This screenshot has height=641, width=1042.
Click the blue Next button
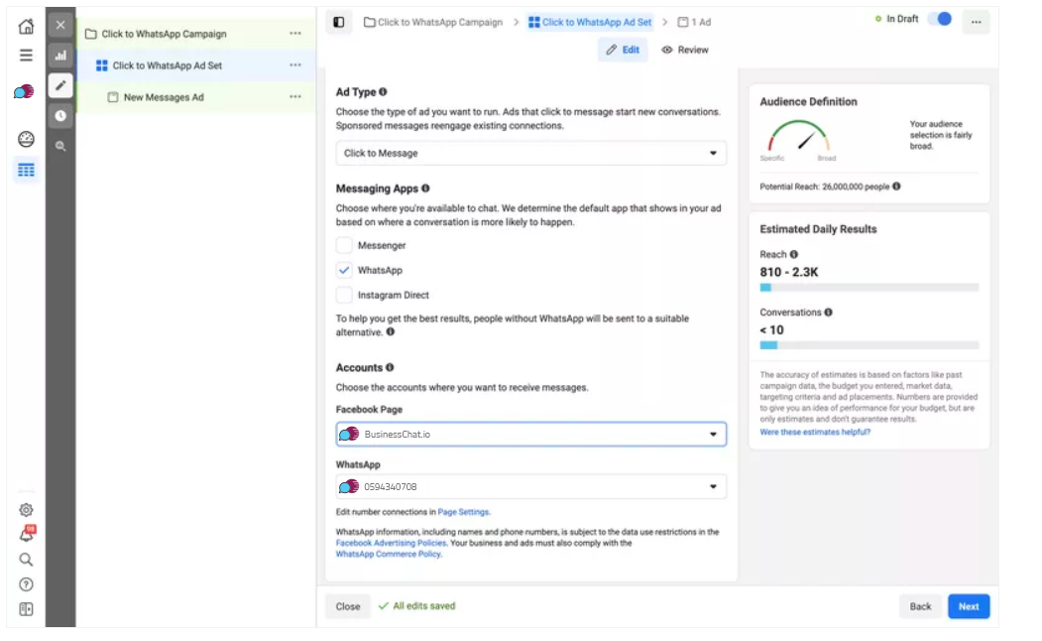[x=969, y=606]
